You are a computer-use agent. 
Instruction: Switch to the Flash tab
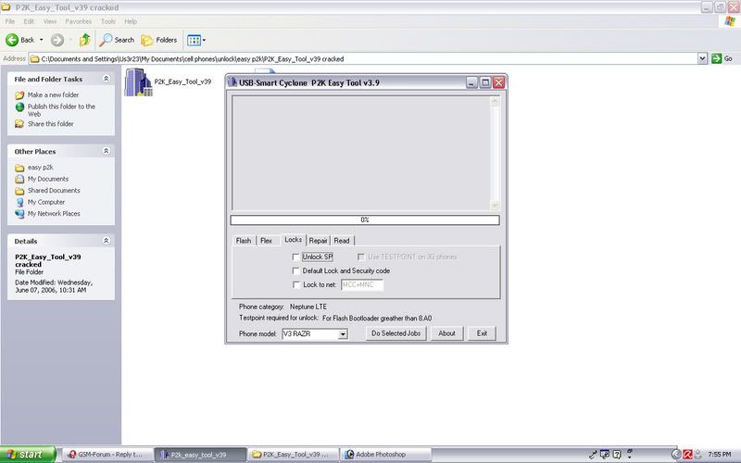244,241
